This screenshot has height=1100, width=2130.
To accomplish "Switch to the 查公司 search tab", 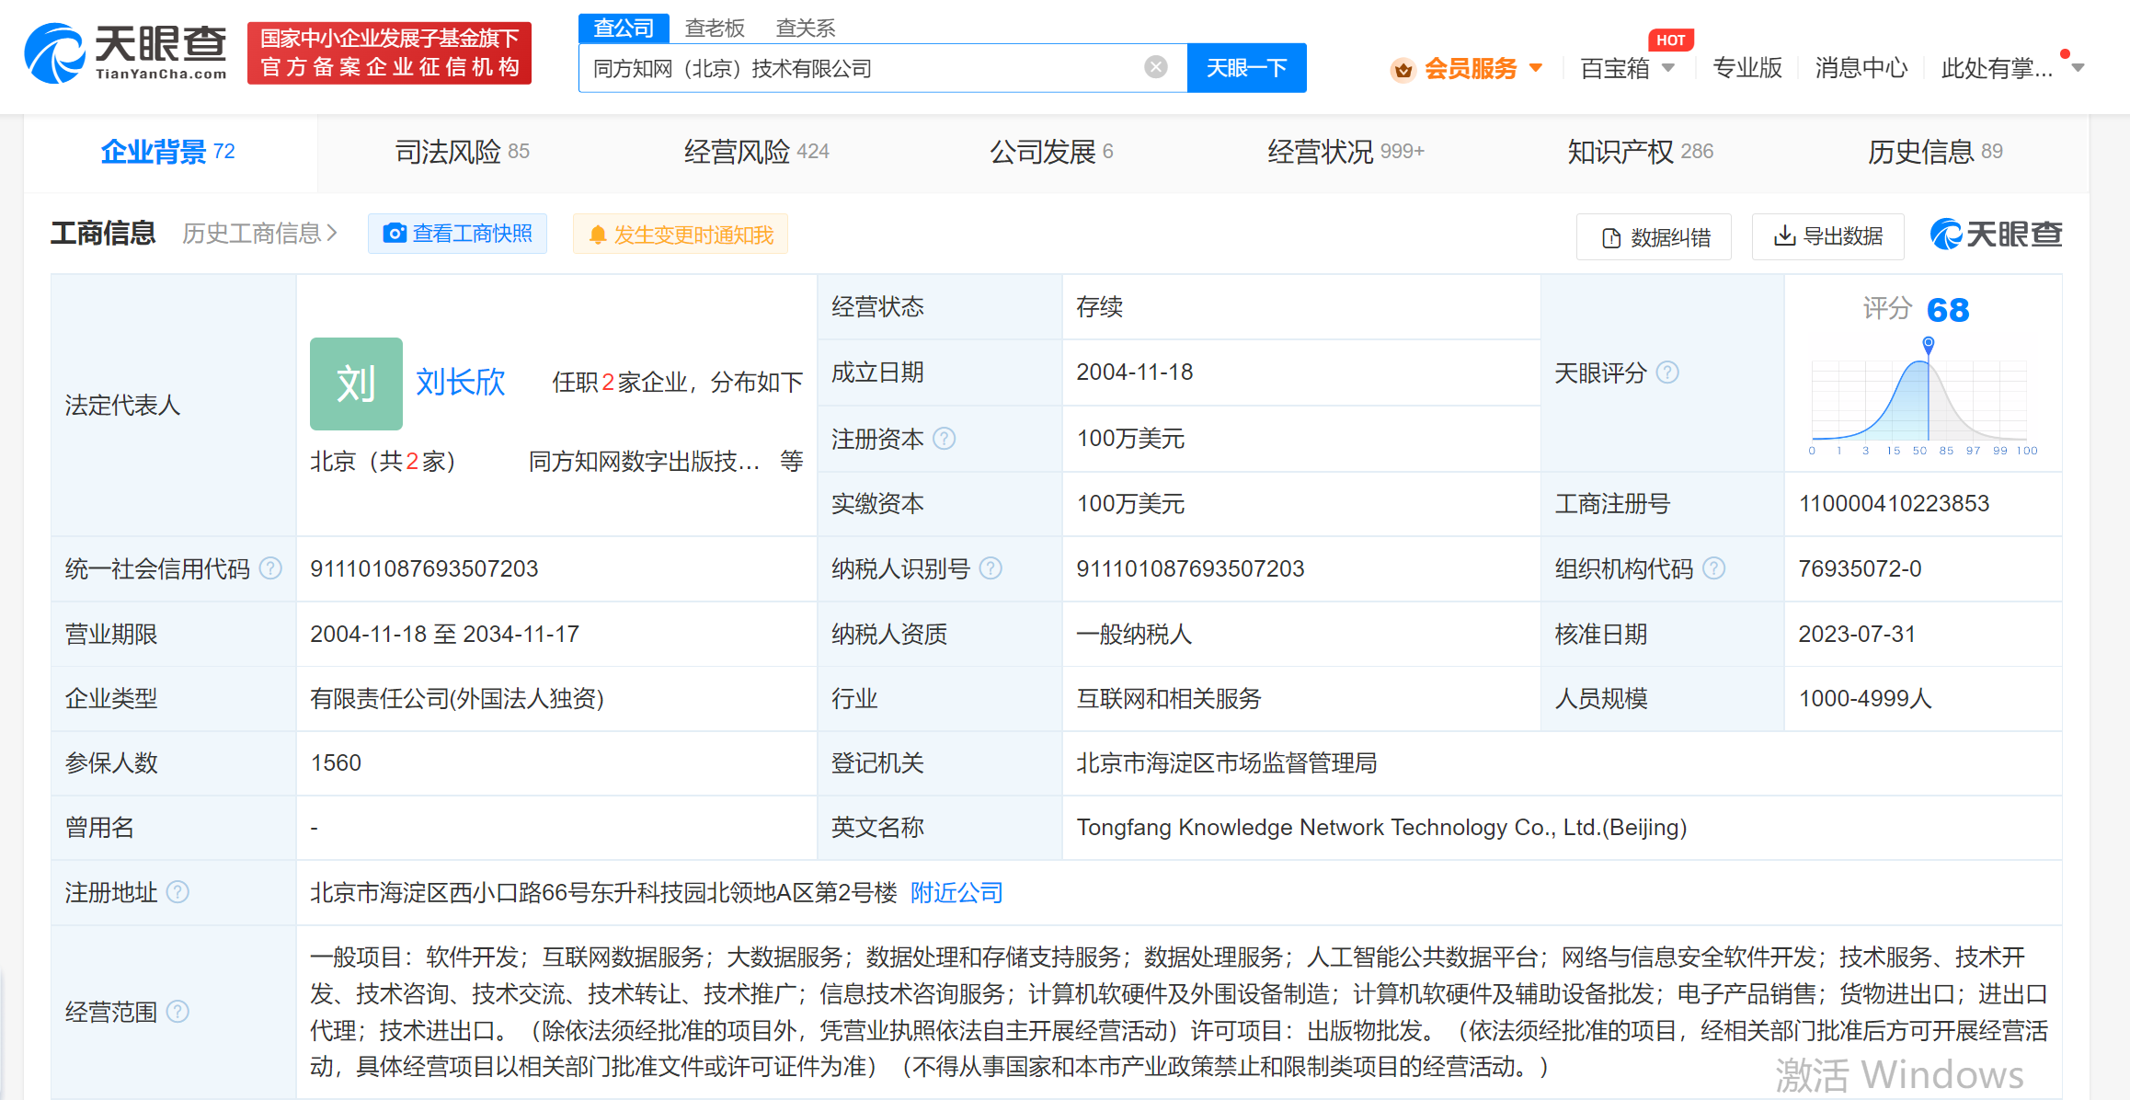I will coord(624,29).
